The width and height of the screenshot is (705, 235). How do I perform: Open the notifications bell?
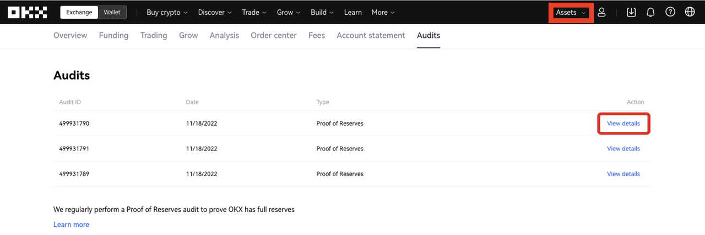[x=650, y=12]
